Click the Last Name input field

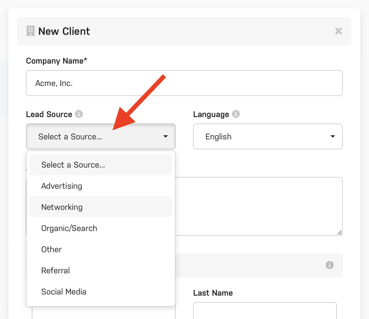265,310
